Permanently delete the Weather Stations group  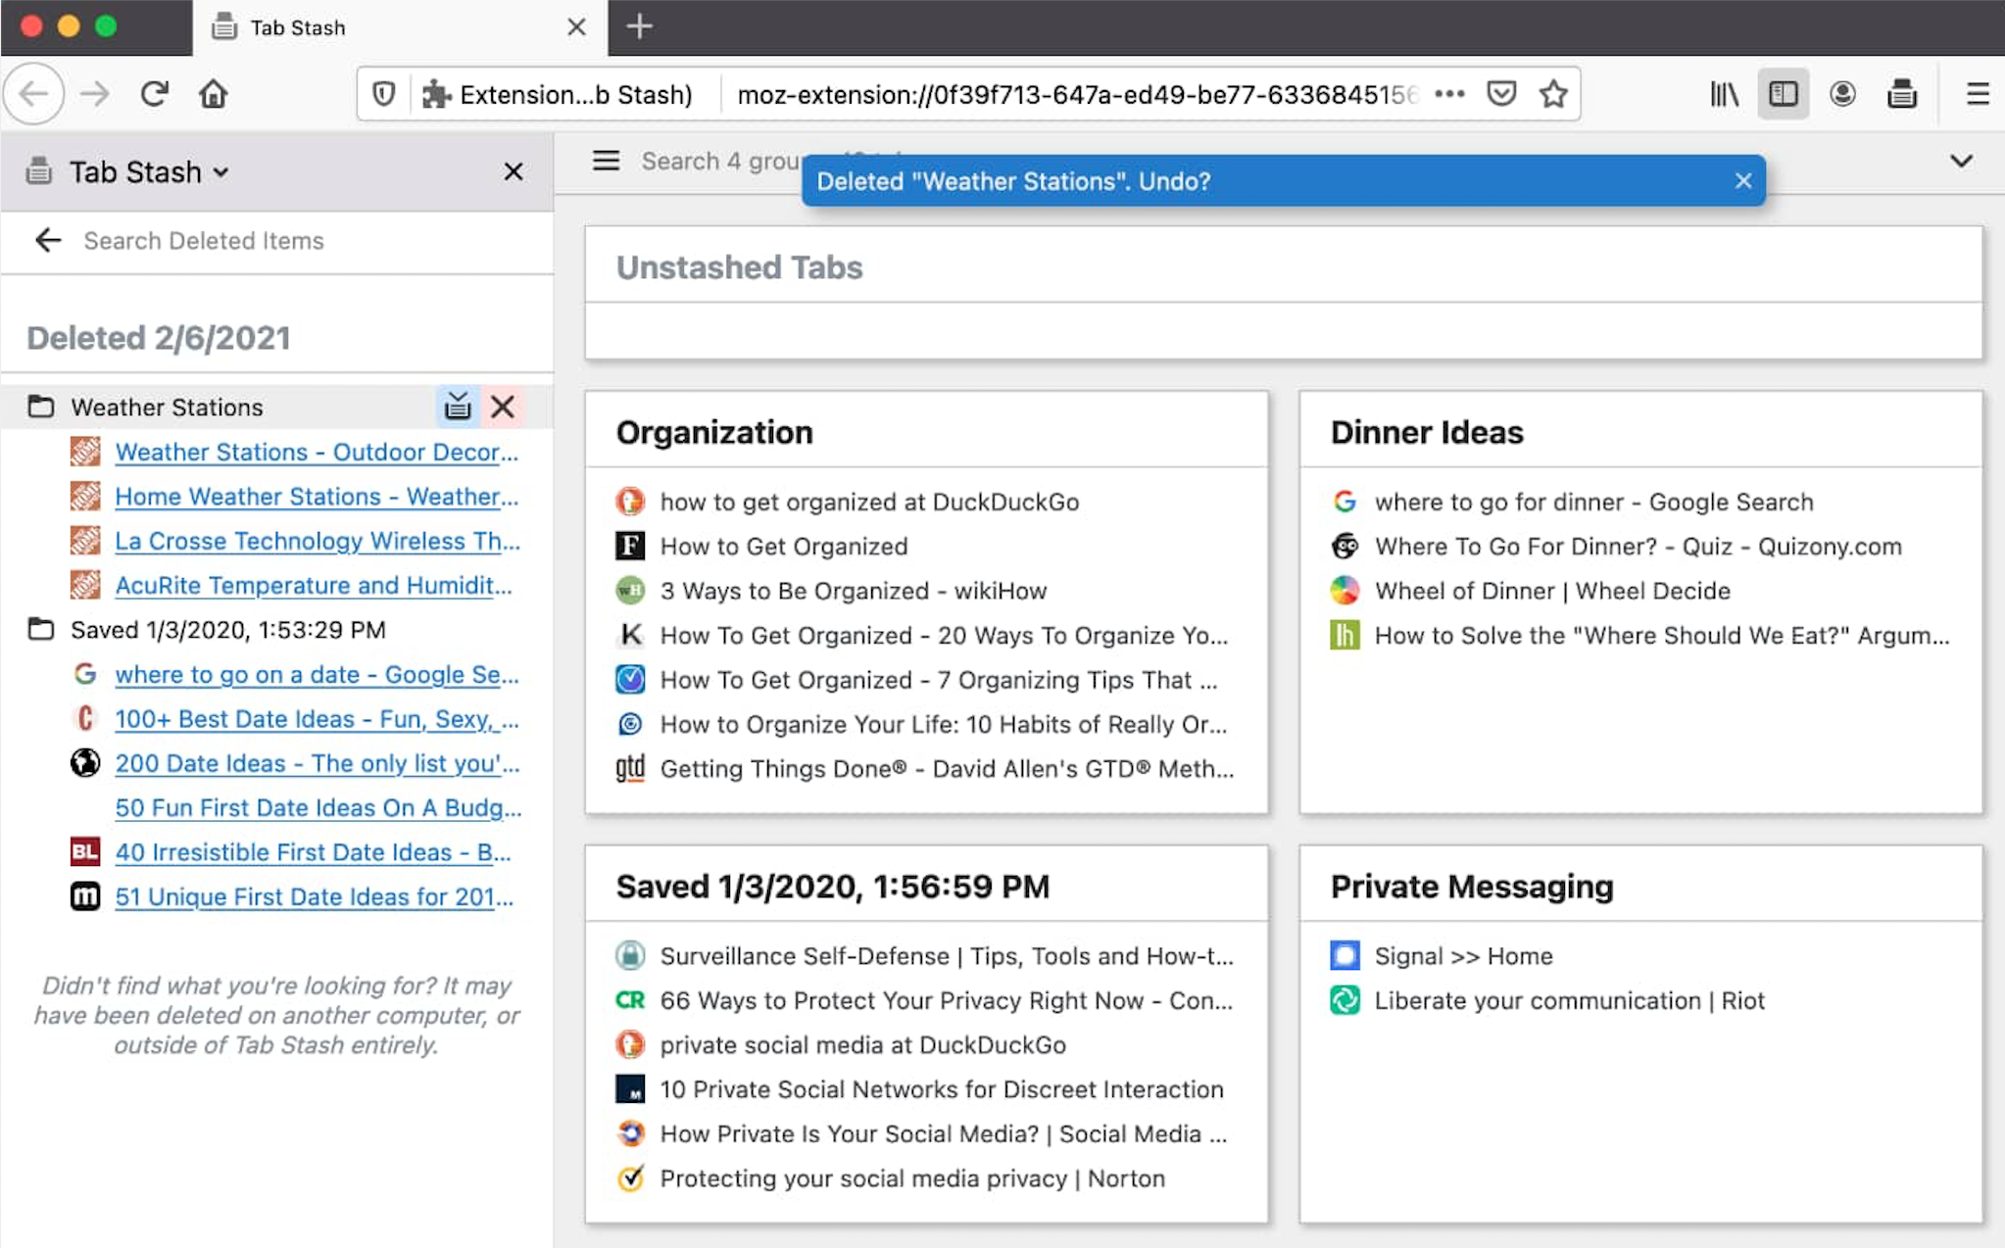pyautogui.click(x=503, y=406)
